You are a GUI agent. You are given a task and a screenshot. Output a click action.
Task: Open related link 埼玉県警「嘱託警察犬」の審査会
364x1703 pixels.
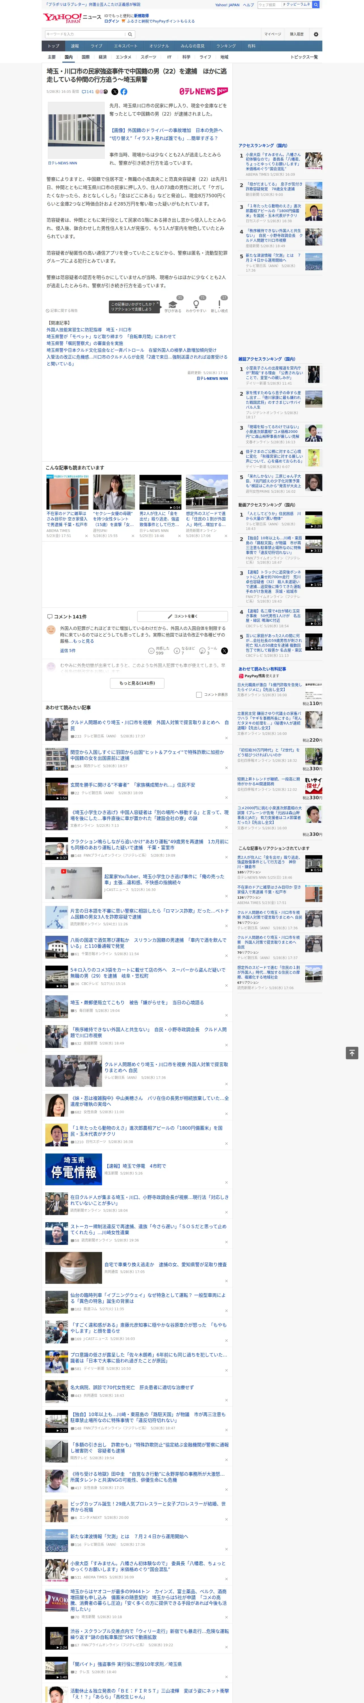84,343
